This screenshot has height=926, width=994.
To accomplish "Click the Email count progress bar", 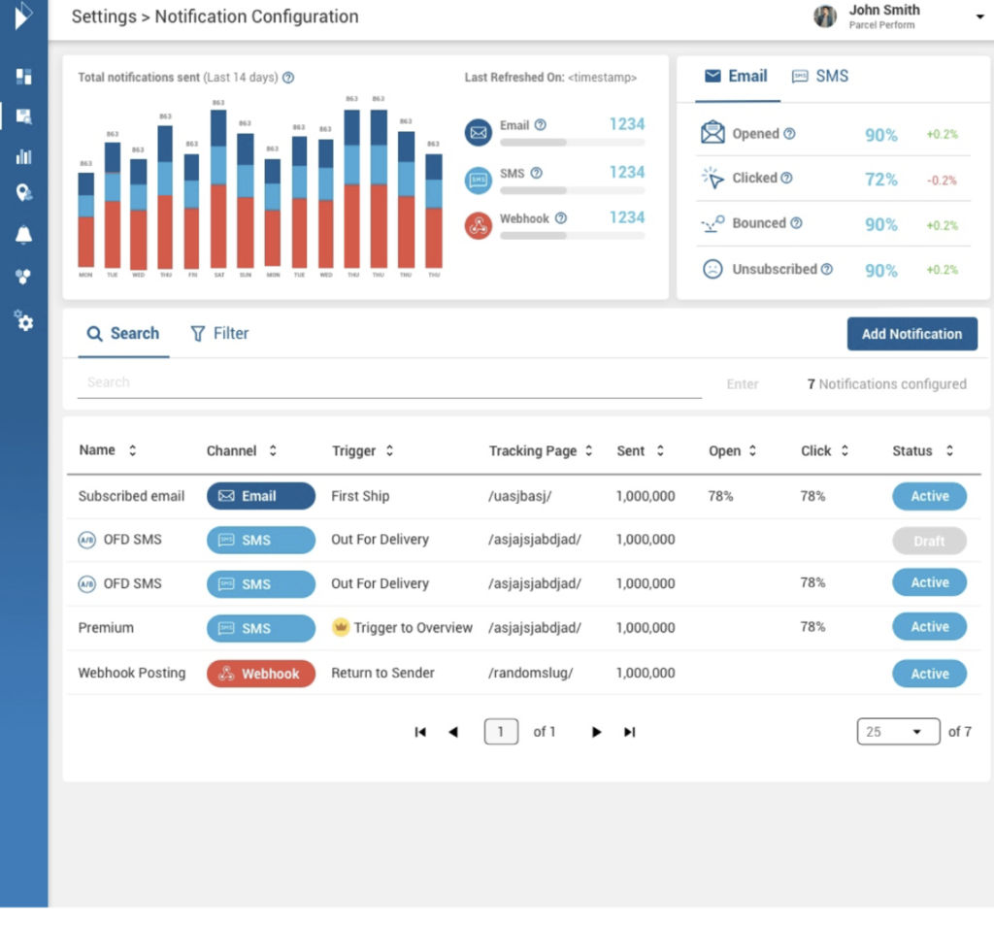I will 572,143.
